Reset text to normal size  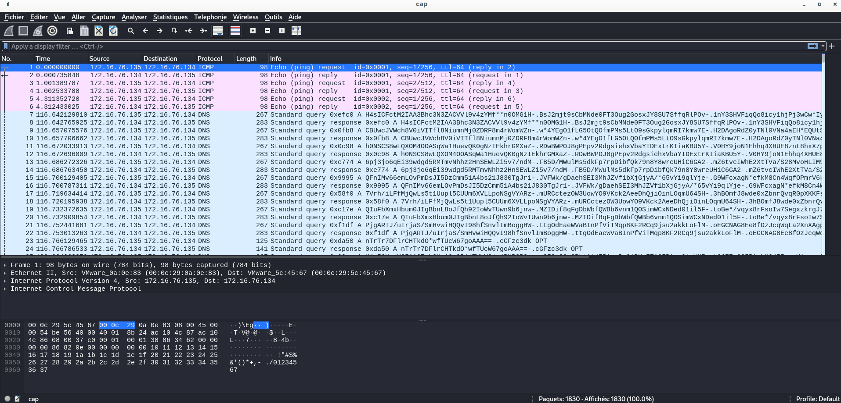point(282,31)
